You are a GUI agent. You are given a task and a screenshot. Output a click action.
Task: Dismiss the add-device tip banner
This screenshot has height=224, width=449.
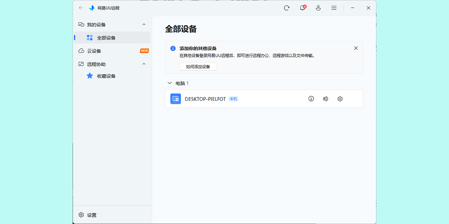(356, 48)
